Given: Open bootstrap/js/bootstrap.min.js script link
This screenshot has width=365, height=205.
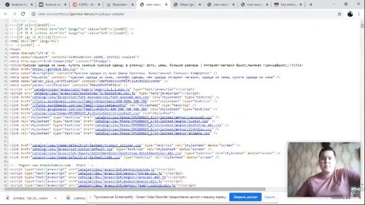Looking at the screenshot, I should [x=85, y=93].
